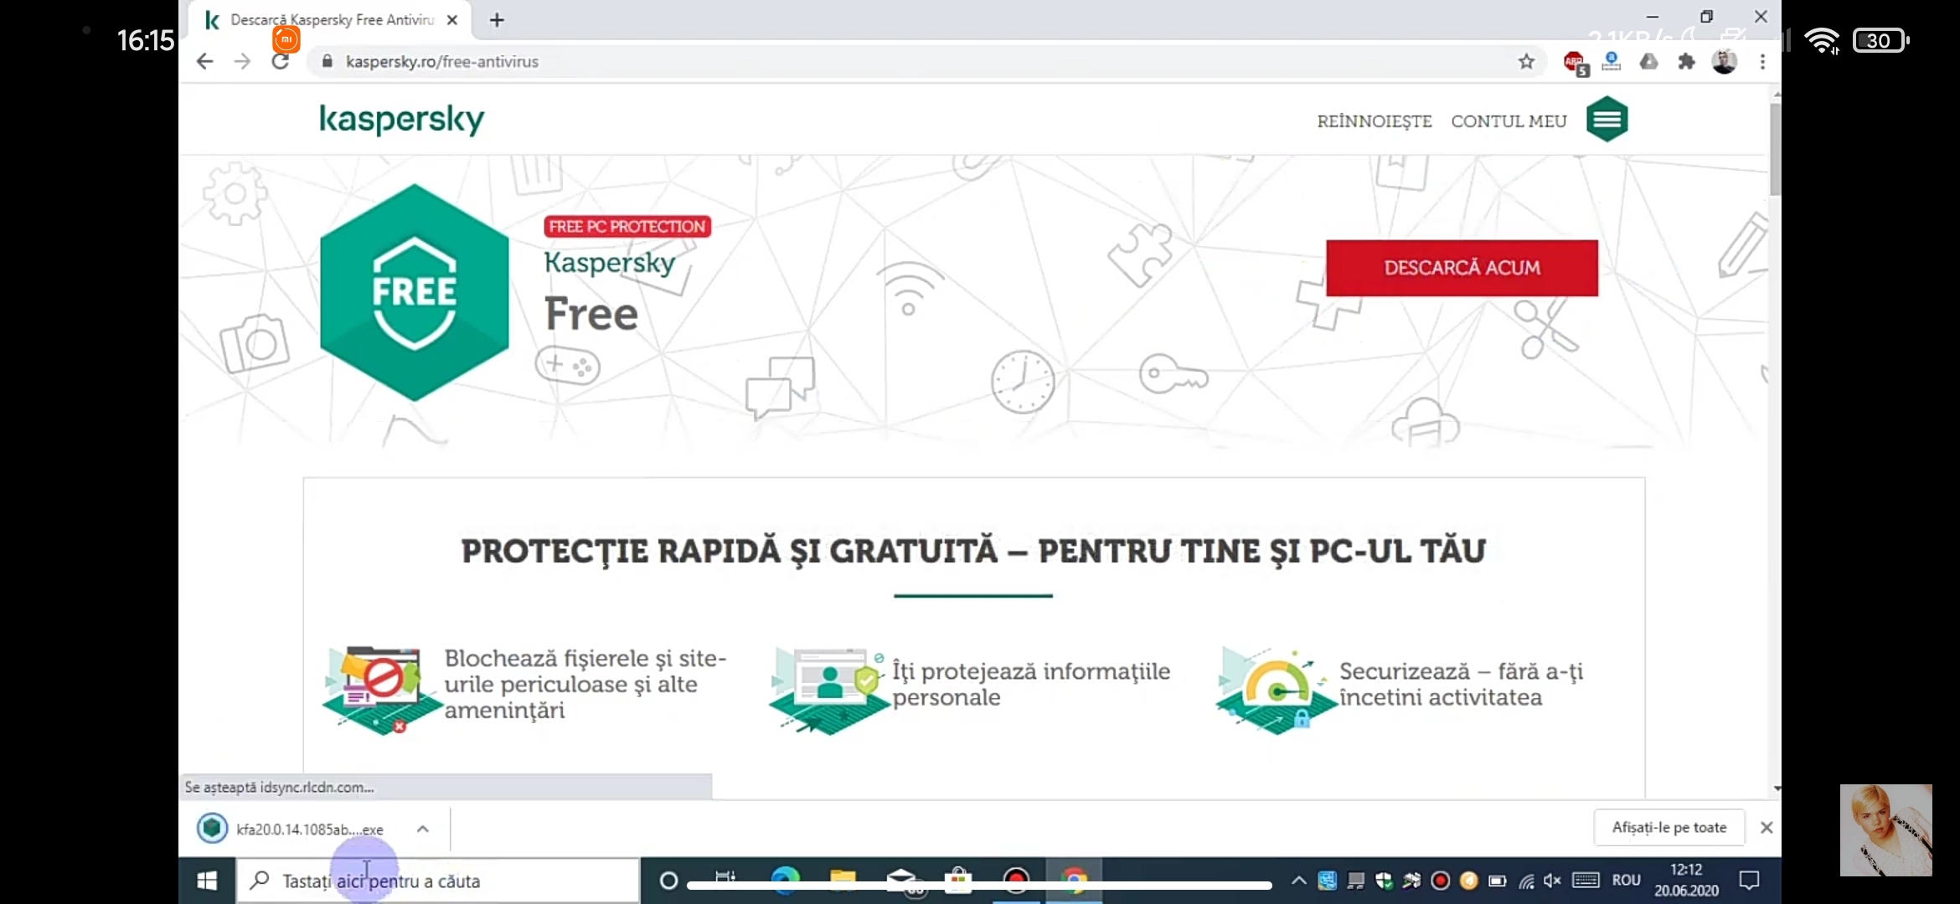This screenshot has width=1960, height=904.
Task: Click text 'Securizează – fără a-ți încetini activitatea'
Action: pos(1461,684)
